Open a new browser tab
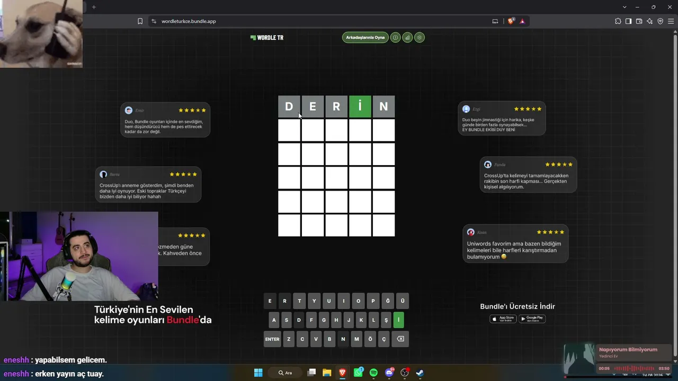The image size is (678, 381). click(x=94, y=7)
